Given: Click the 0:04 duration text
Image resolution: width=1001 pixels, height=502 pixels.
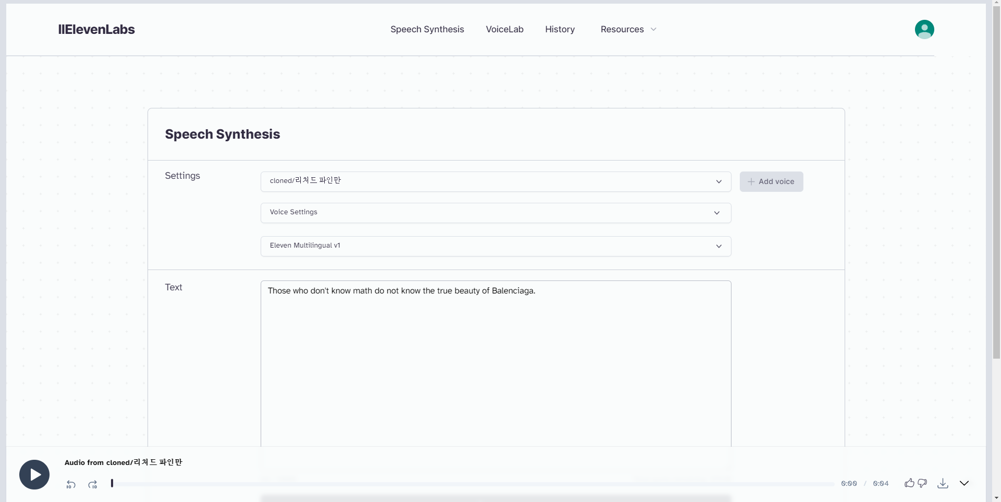Looking at the screenshot, I should tap(881, 483).
